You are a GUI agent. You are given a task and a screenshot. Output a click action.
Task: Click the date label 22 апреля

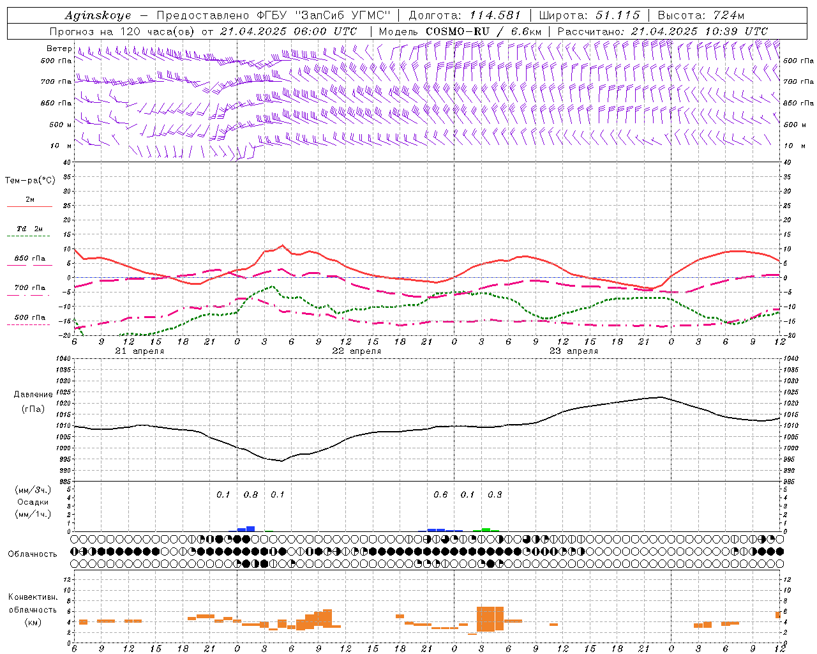pyautogui.click(x=356, y=351)
